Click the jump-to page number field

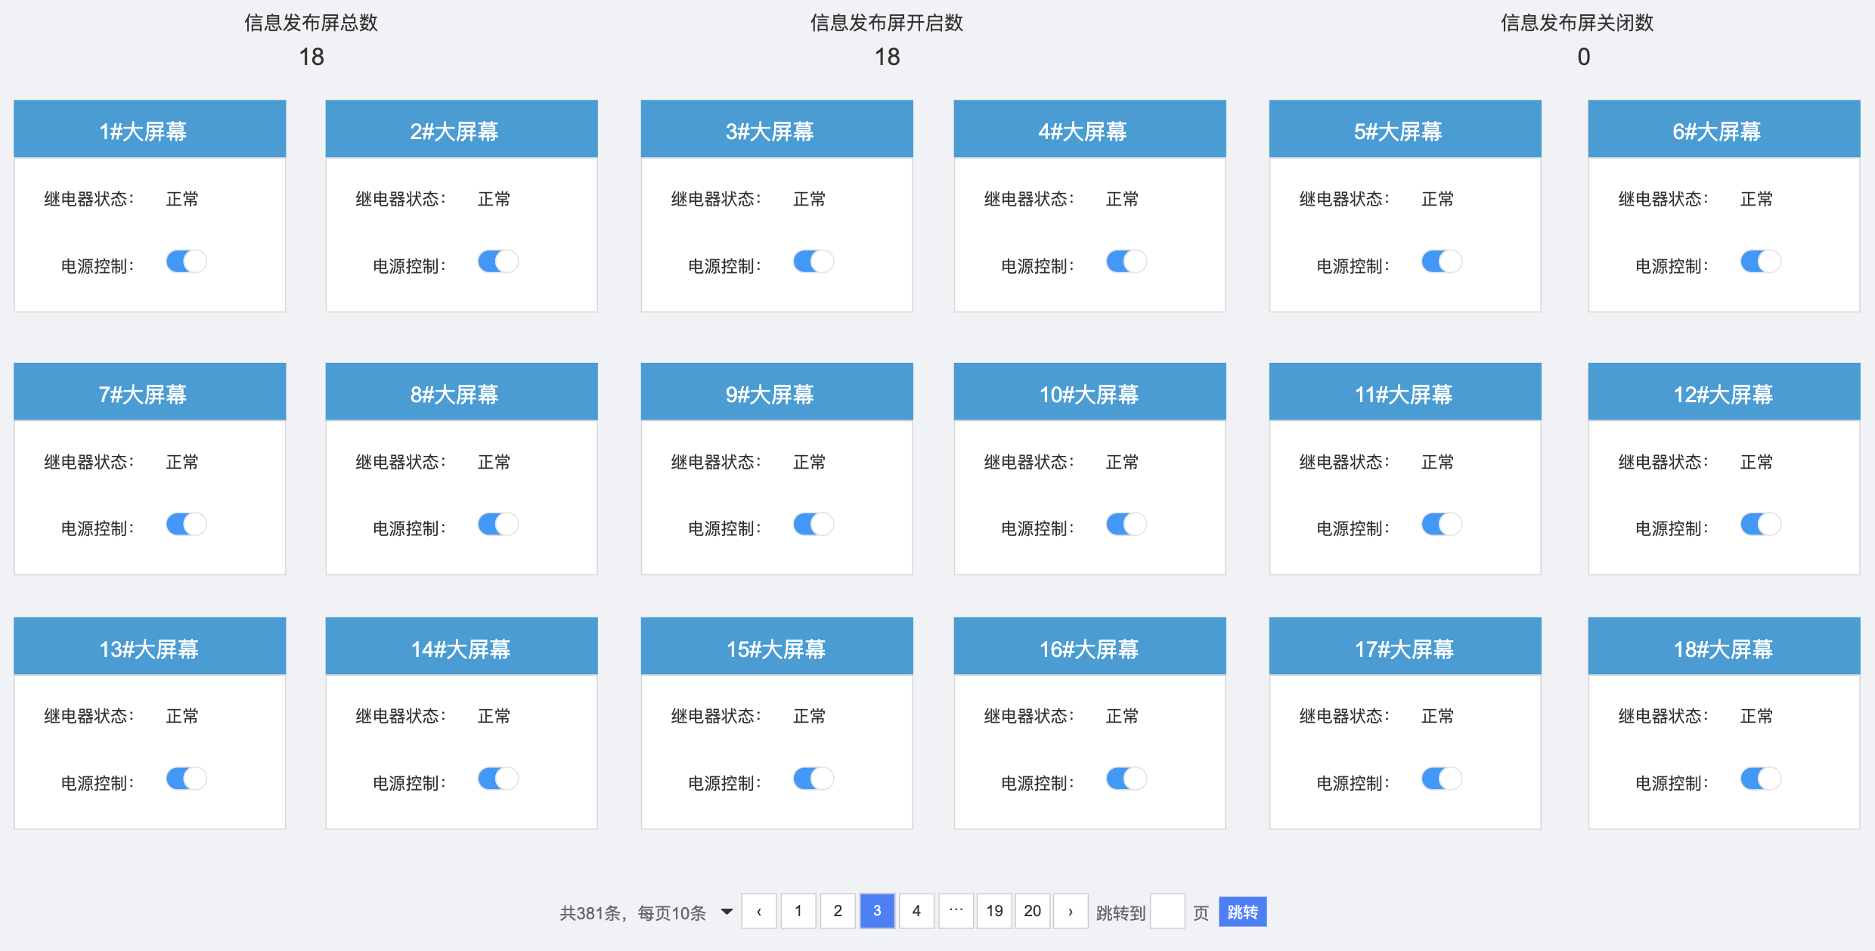tap(1167, 912)
